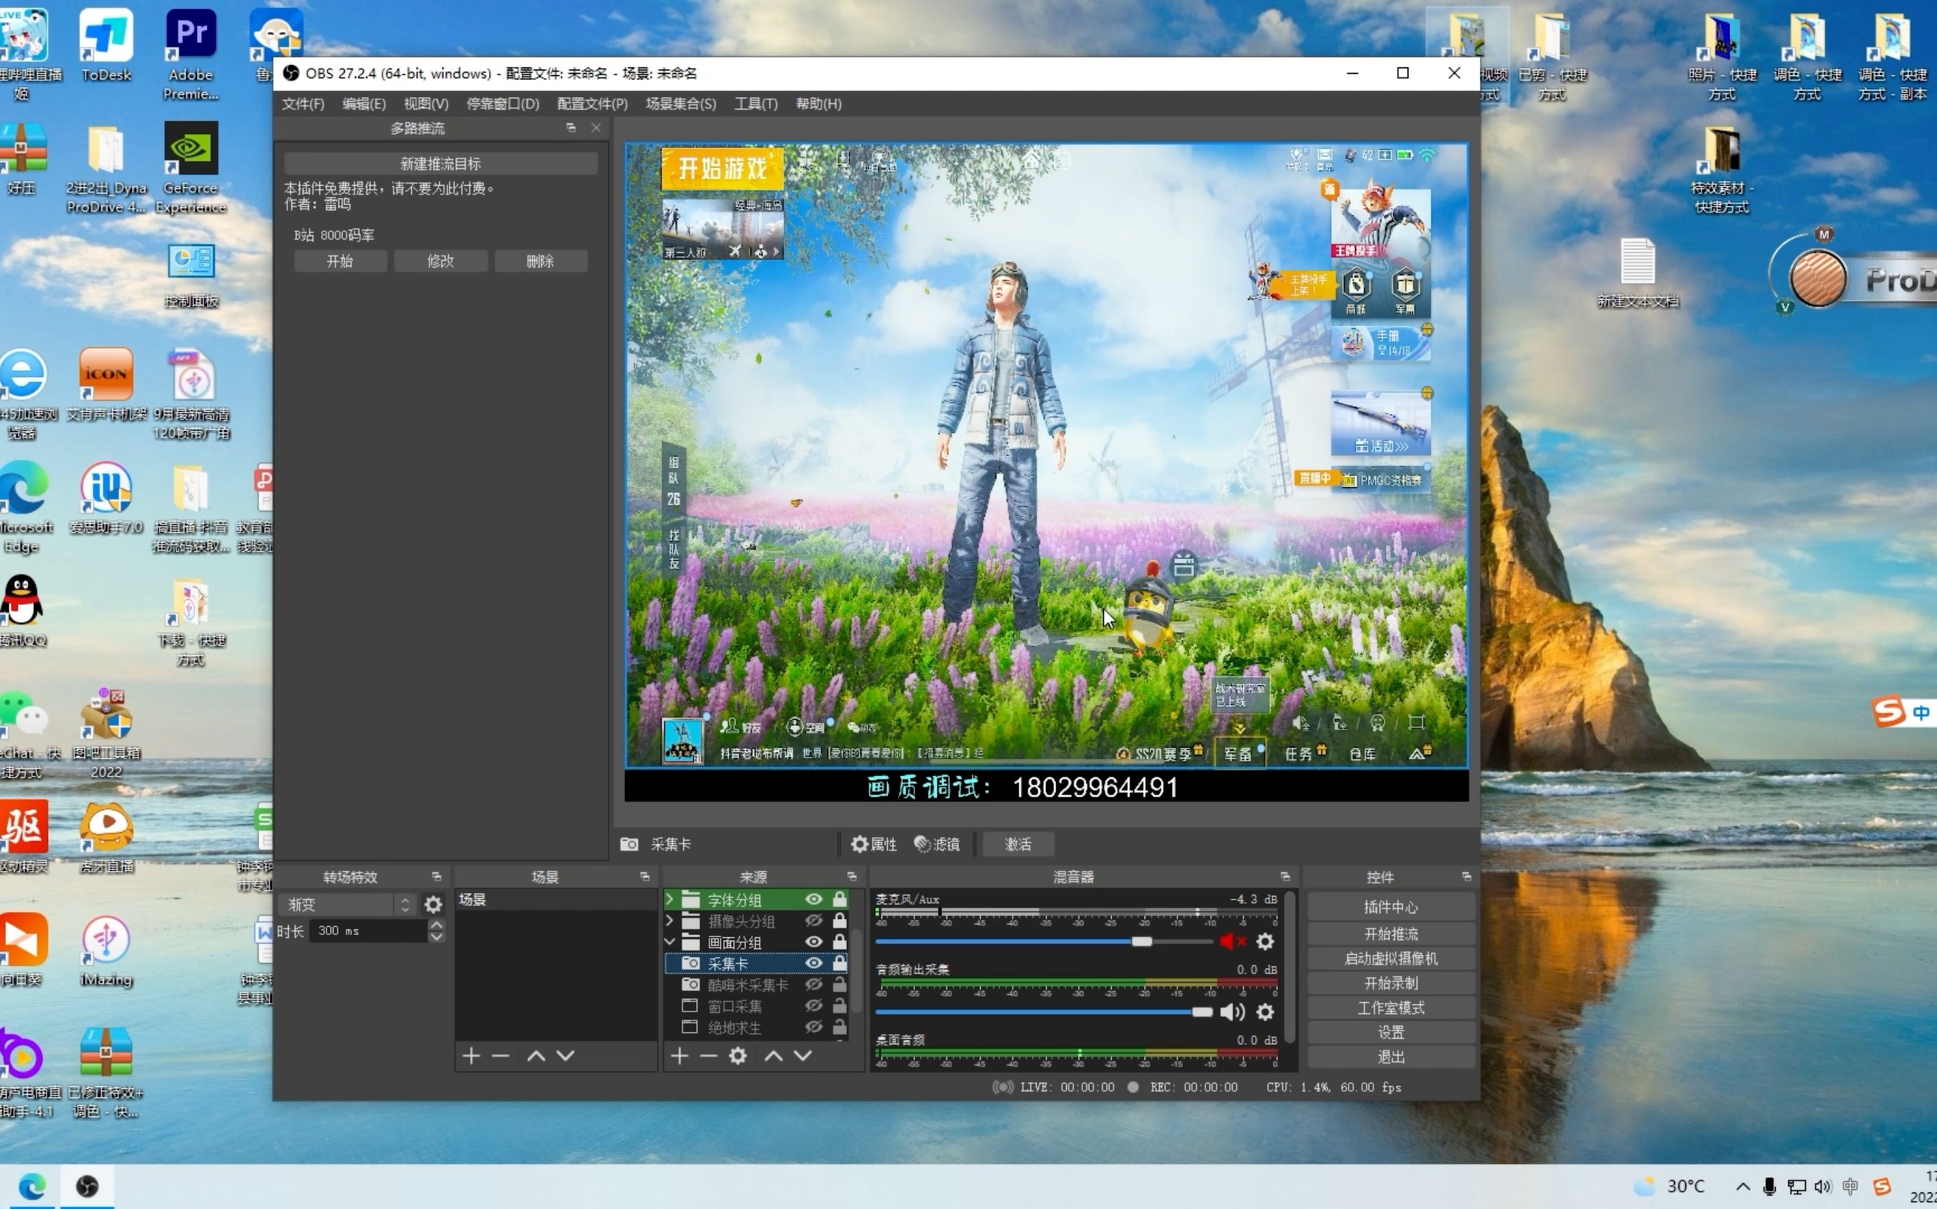Viewport: 1937px width, 1209px height.
Task: Open the 停靠窗口(D) menu
Action: pyautogui.click(x=502, y=104)
